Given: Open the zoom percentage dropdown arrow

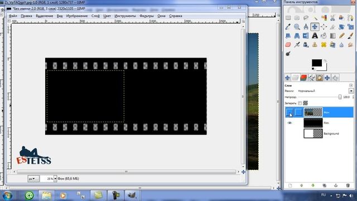Looking at the screenshot, I should [55, 179].
